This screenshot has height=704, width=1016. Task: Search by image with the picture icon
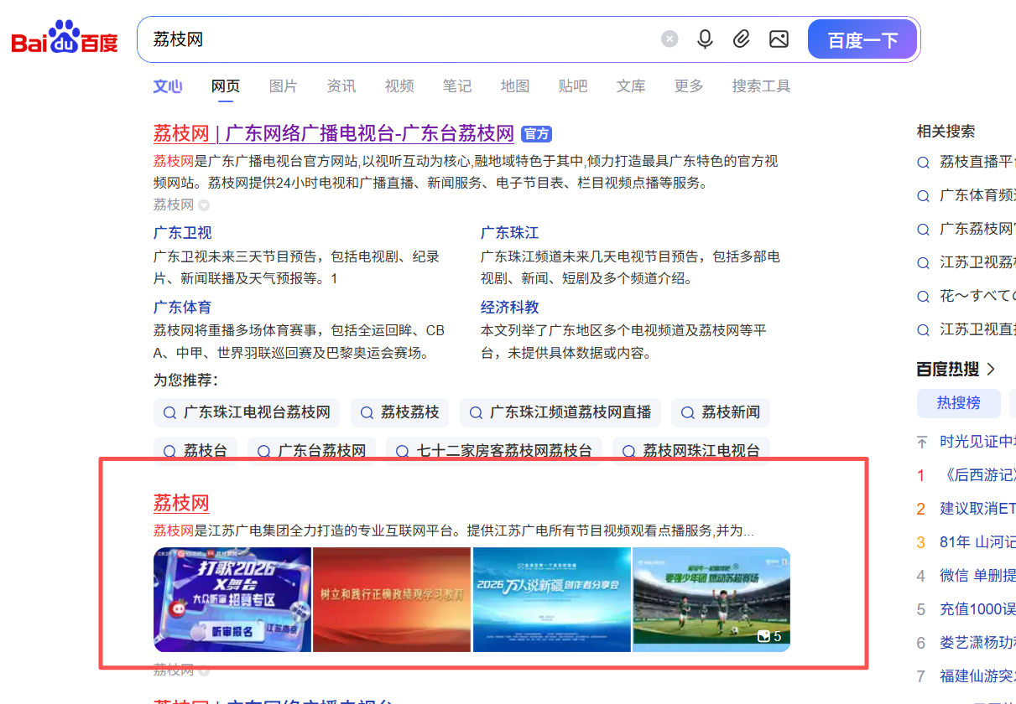(x=779, y=39)
